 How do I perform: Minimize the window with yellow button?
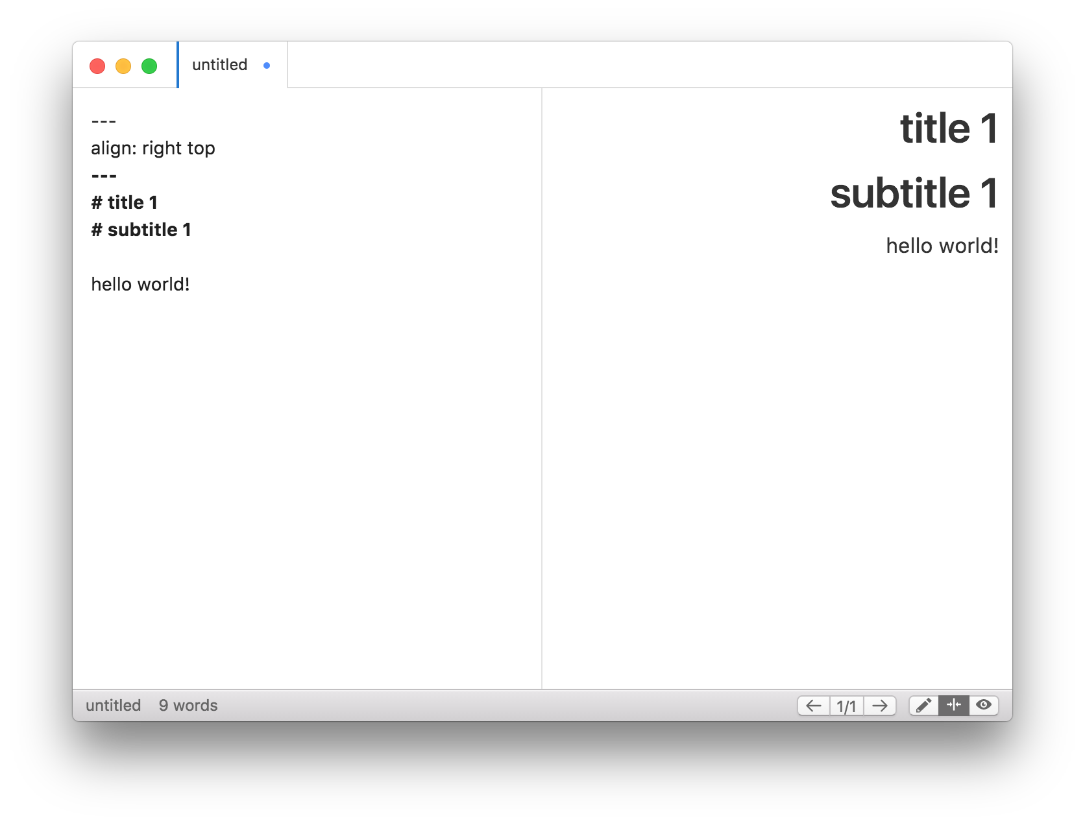tap(123, 66)
